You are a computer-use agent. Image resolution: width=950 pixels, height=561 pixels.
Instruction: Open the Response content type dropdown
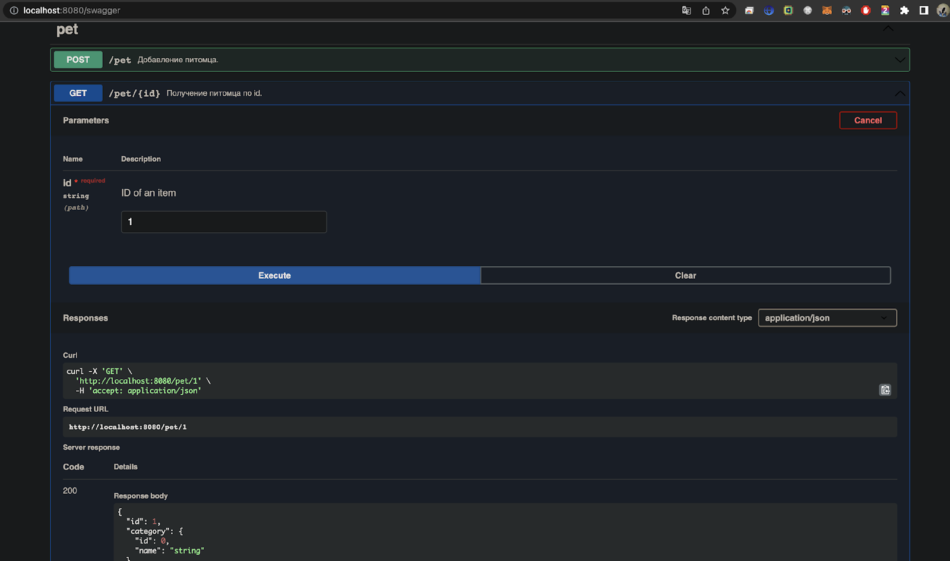[827, 318]
